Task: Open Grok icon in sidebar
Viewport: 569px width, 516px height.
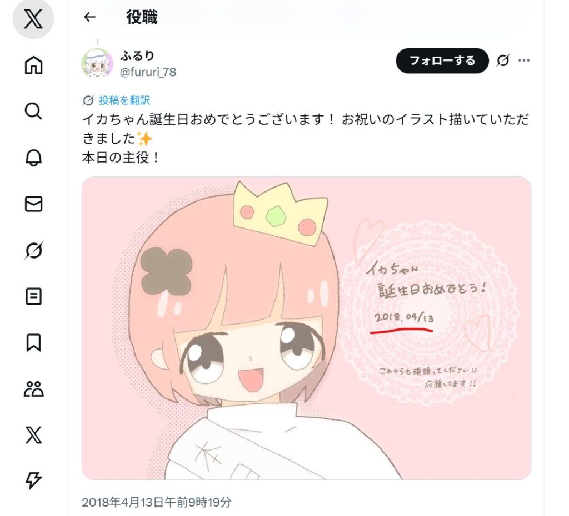Action: [x=33, y=250]
